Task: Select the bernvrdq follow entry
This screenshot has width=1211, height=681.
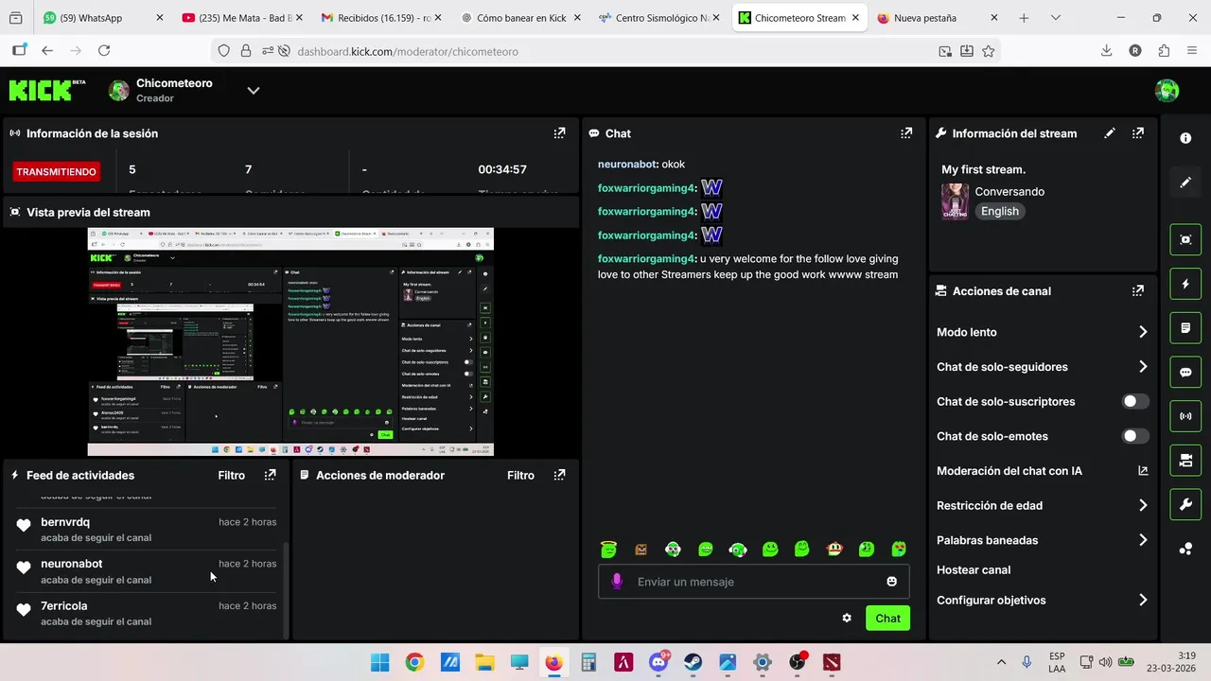Action: 147,530
